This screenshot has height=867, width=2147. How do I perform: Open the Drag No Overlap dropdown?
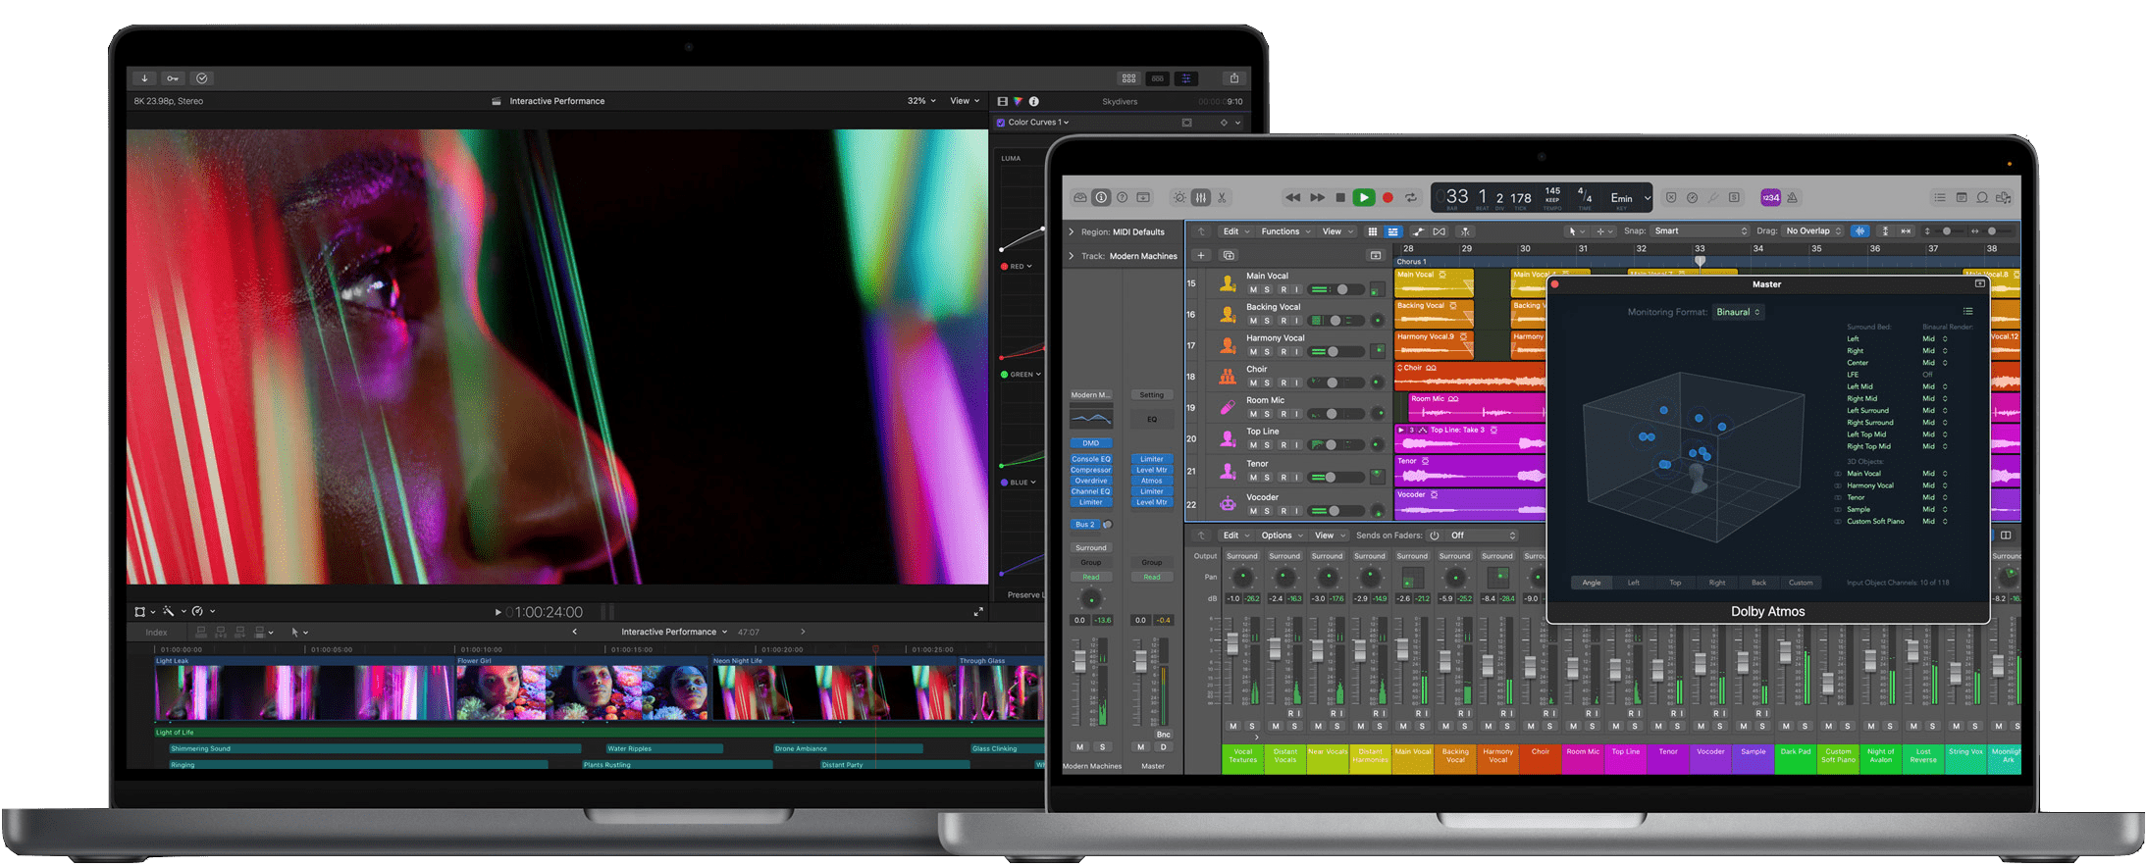[1812, 231]
